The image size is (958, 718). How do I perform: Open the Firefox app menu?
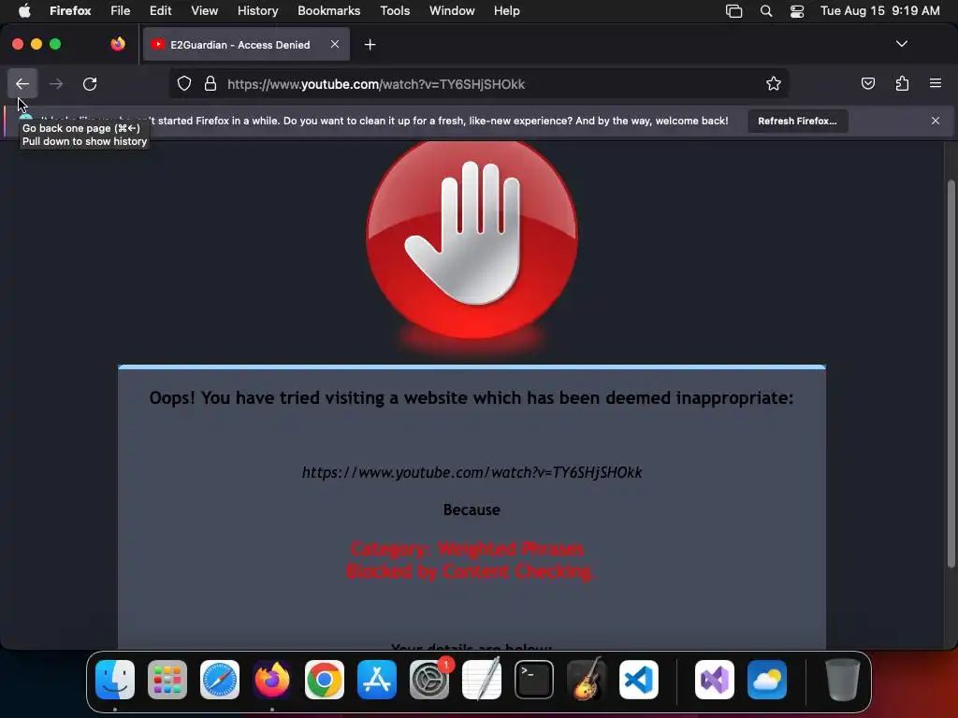[70, 10]
